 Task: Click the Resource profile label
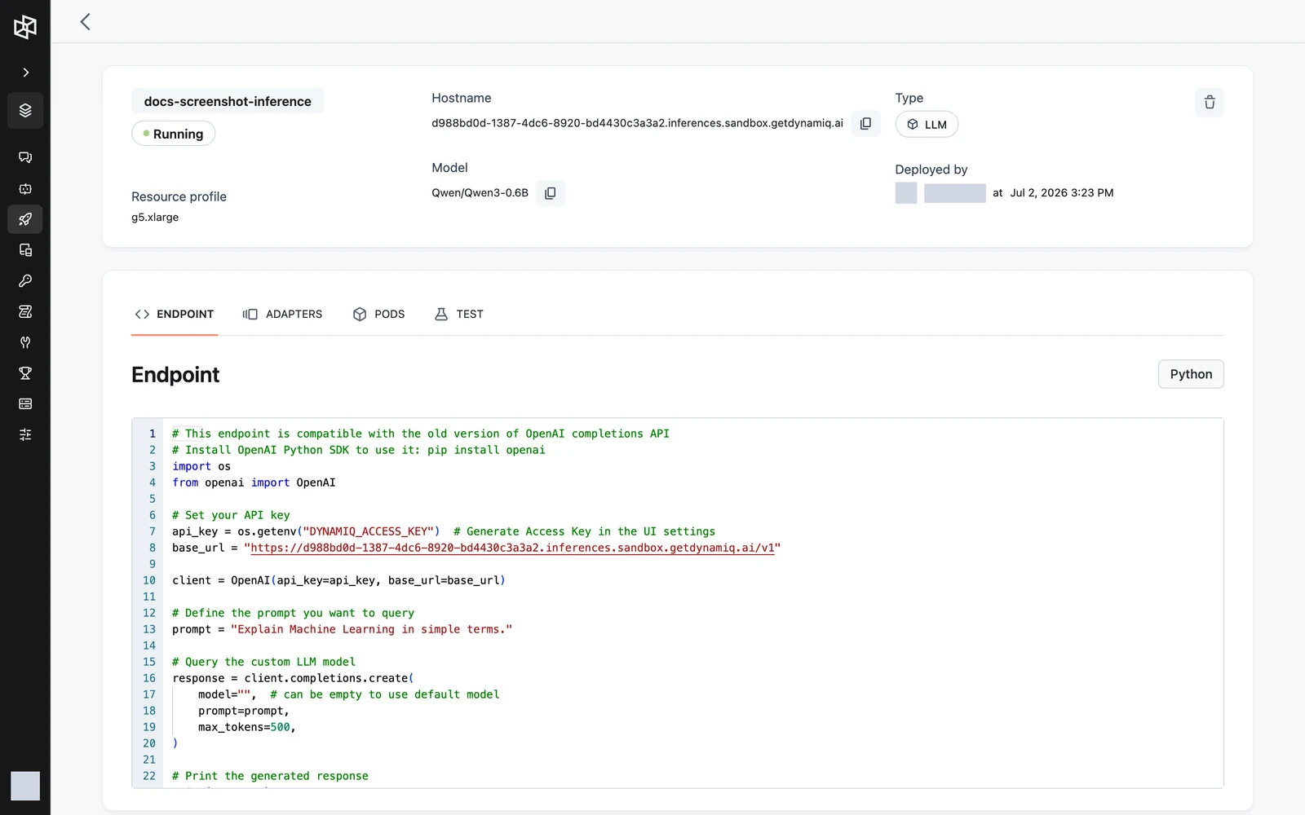179,196
